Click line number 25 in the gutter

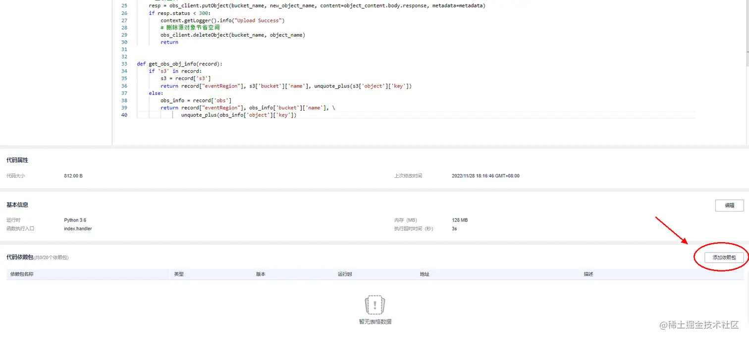pos(124,6)
